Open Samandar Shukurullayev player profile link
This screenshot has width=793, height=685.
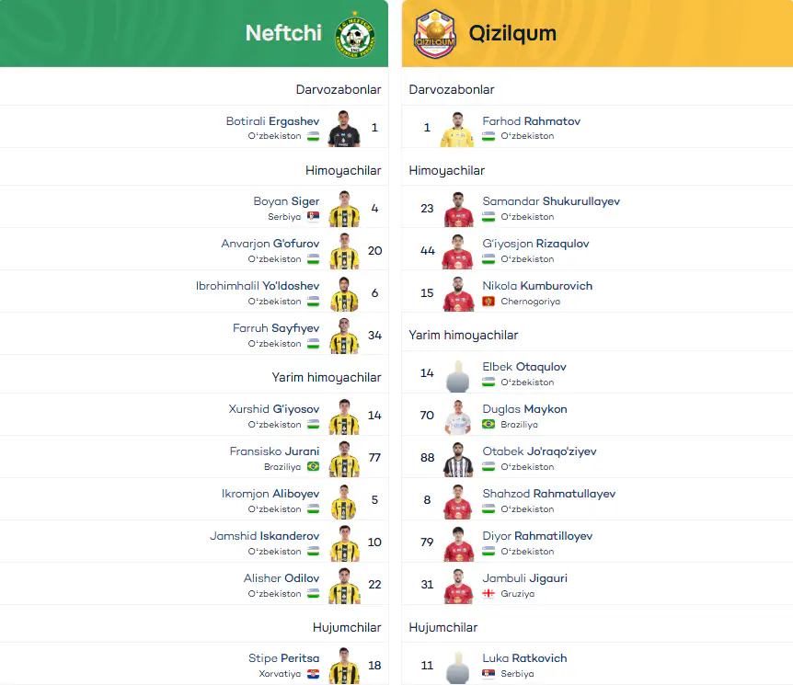pos(551,201)
